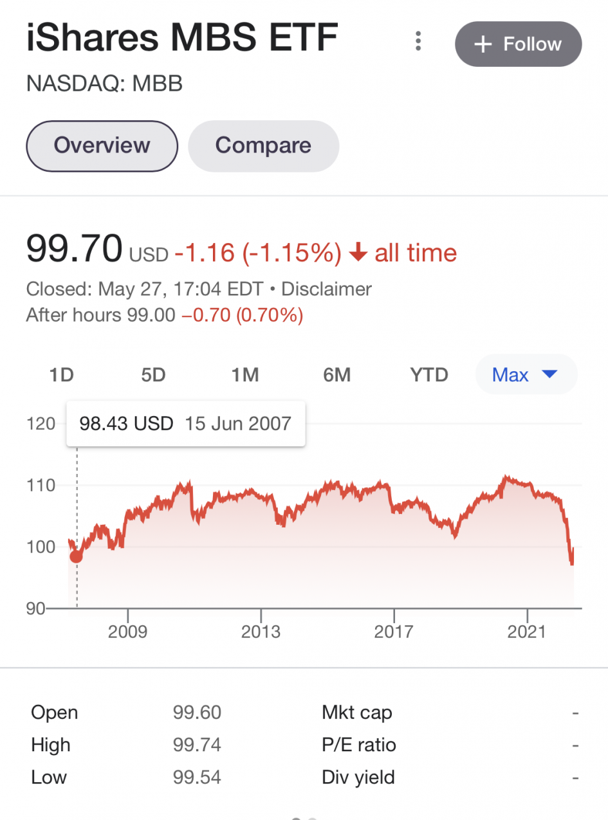Click the Max dropdown arrow
Image resolution: width=608 pixels, height=820 pixels.
pyautogui.click(x=549, y=374)
